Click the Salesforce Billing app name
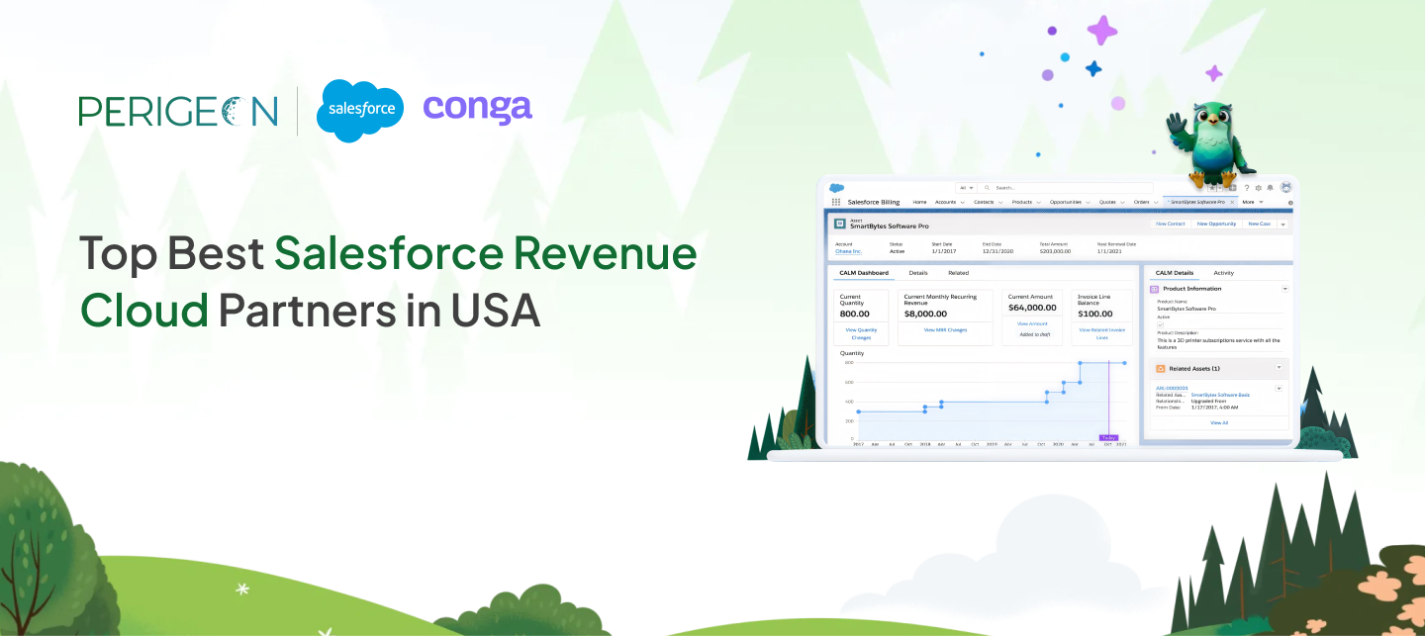Image resolution: width=1425 pixels, height=636 pixels. (x=874, y=202)
